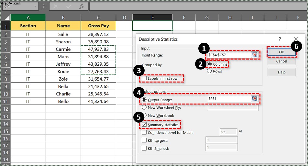Select column G header
The height and width of the screenshot is (166, 308).
tap(207, 18)
